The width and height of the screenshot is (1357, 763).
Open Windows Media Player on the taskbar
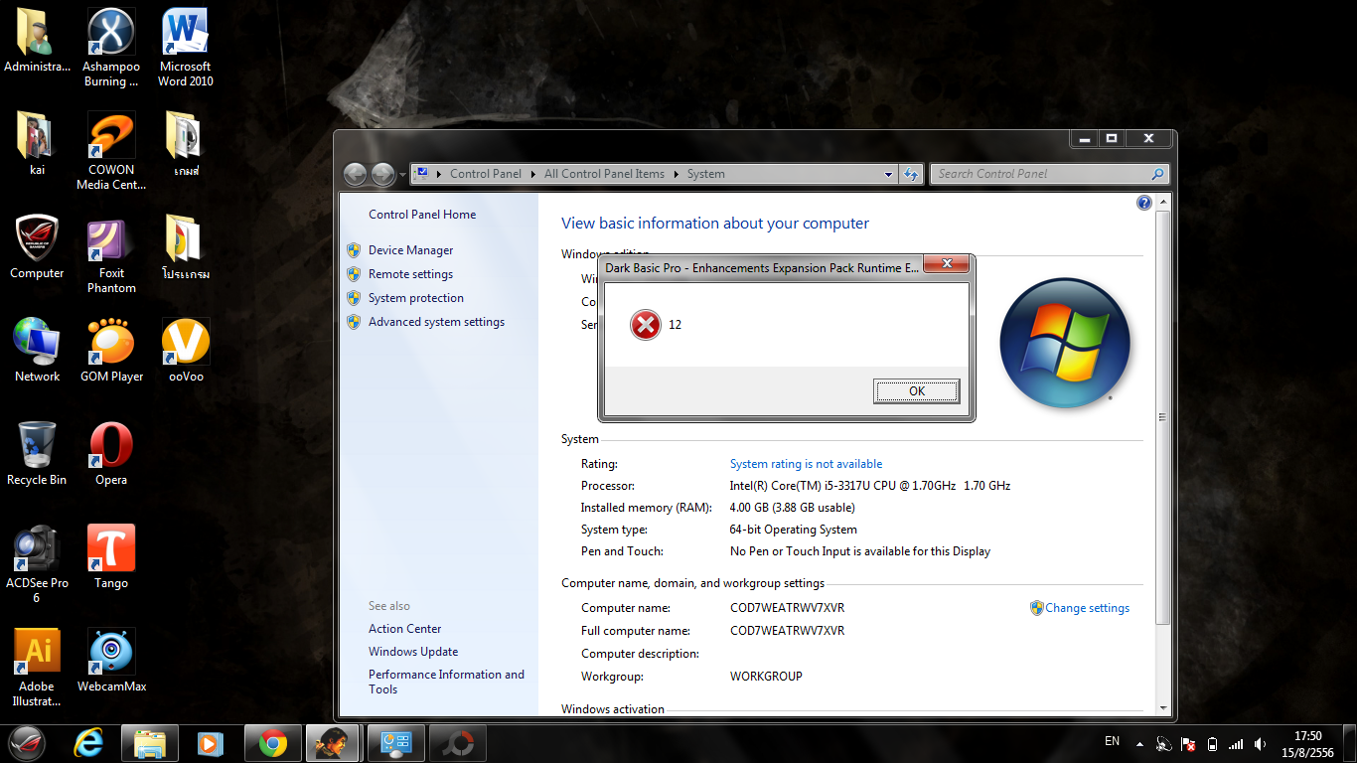[211, 743]
